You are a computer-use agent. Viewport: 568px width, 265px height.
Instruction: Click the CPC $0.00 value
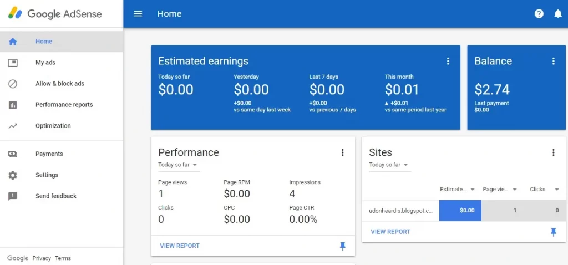[237, 220]
